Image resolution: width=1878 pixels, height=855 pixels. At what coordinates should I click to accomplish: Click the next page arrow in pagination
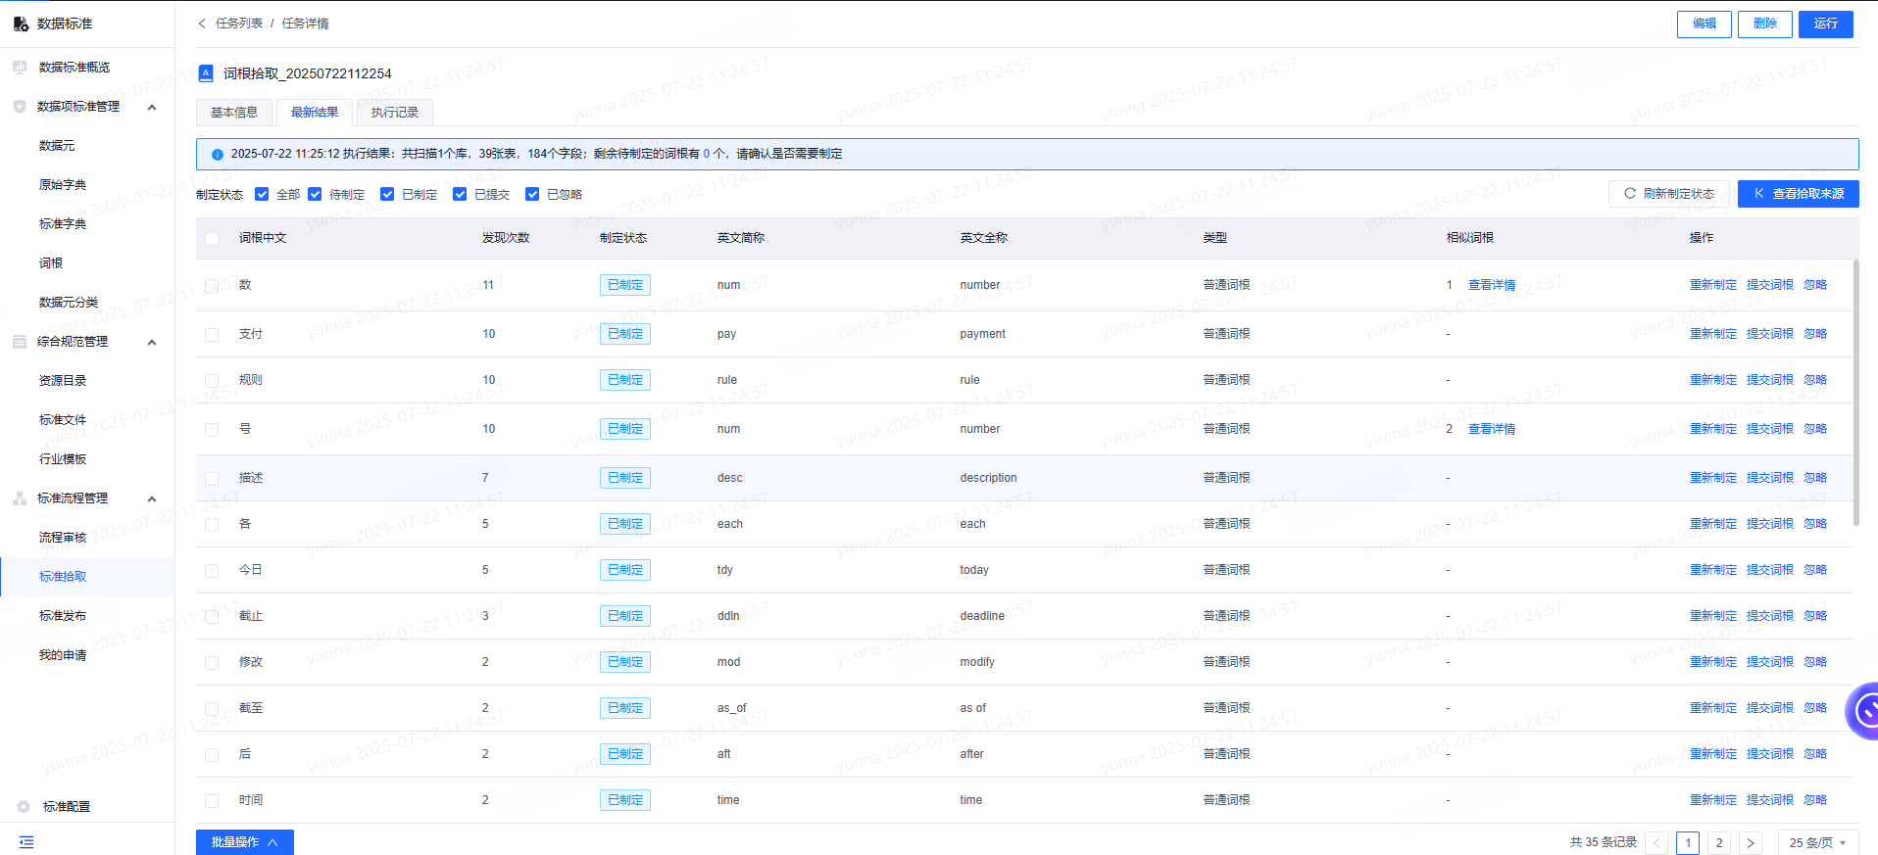(1750, 842)
